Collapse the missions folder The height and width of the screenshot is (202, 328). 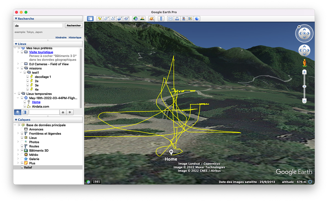pos(18,69)
